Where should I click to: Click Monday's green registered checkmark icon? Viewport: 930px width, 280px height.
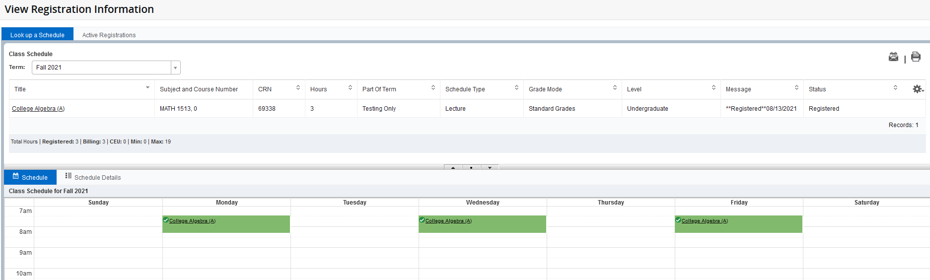coord(166,220)
